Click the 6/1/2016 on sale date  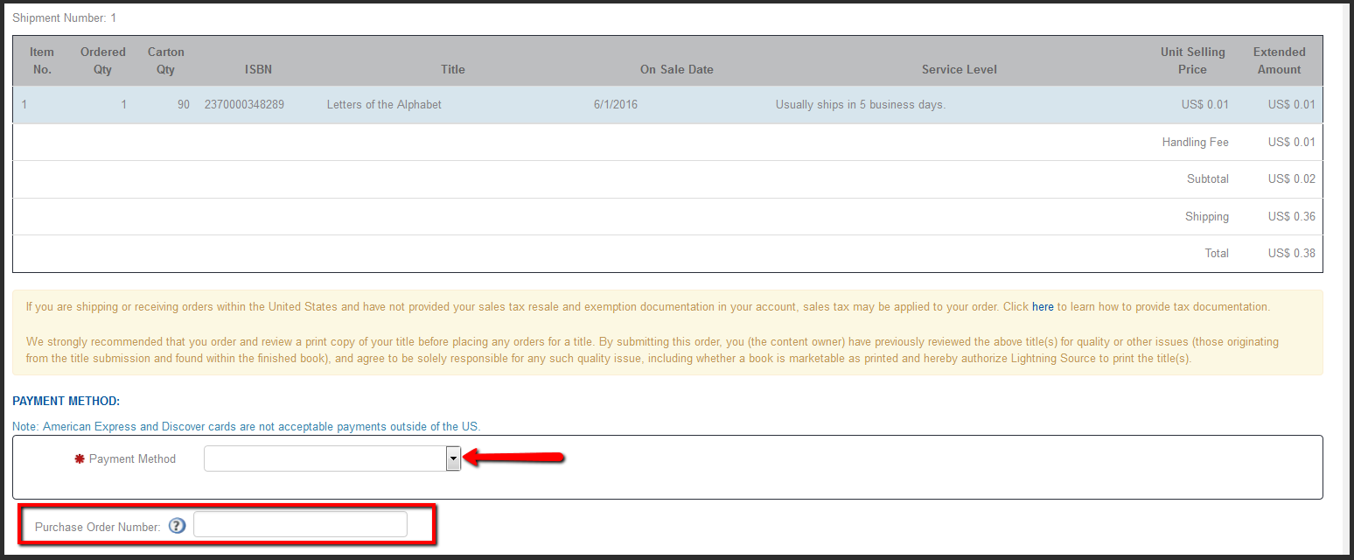(616, 105)
